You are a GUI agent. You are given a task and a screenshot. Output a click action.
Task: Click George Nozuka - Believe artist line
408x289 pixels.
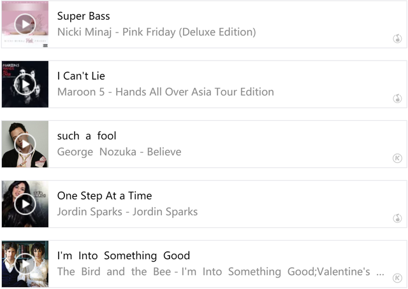[x=119, y=152]
